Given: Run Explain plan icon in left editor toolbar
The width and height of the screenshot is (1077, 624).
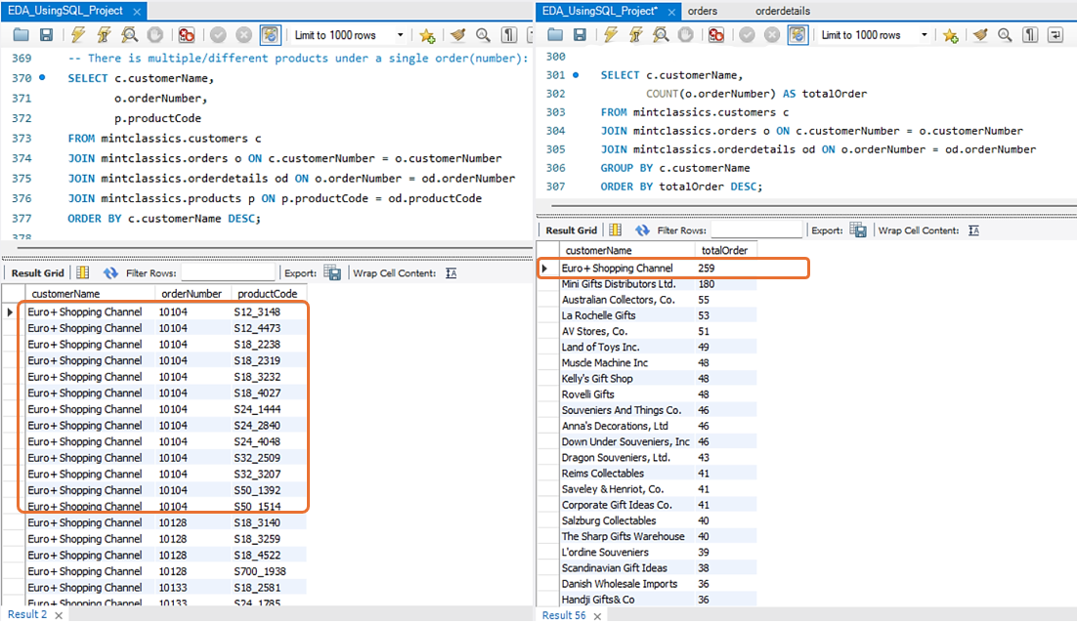Looking at the screenshot, I should pyautogui.click(x=129, y=34).
